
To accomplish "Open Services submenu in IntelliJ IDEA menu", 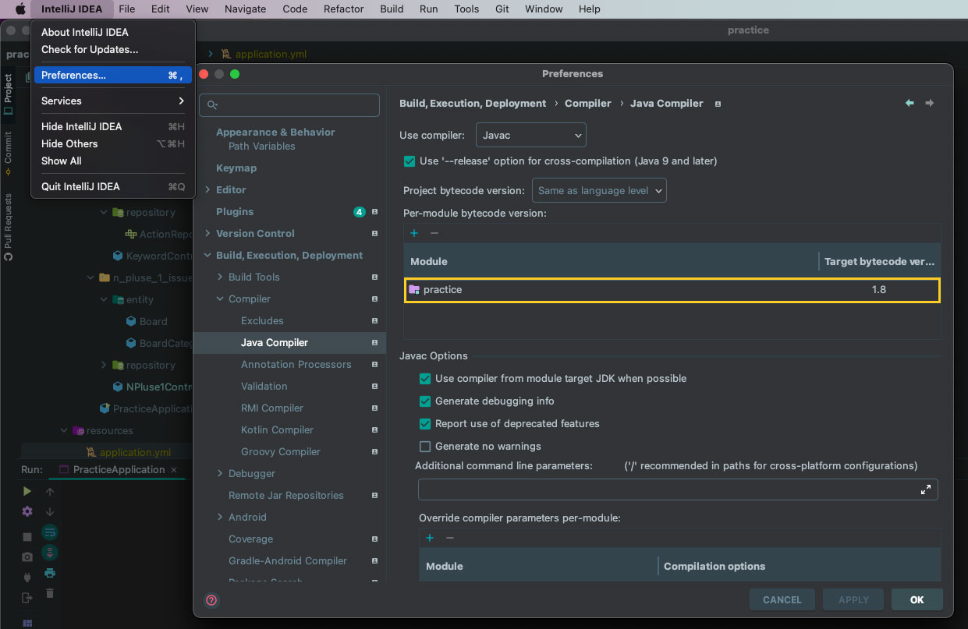I will [113, 101].
